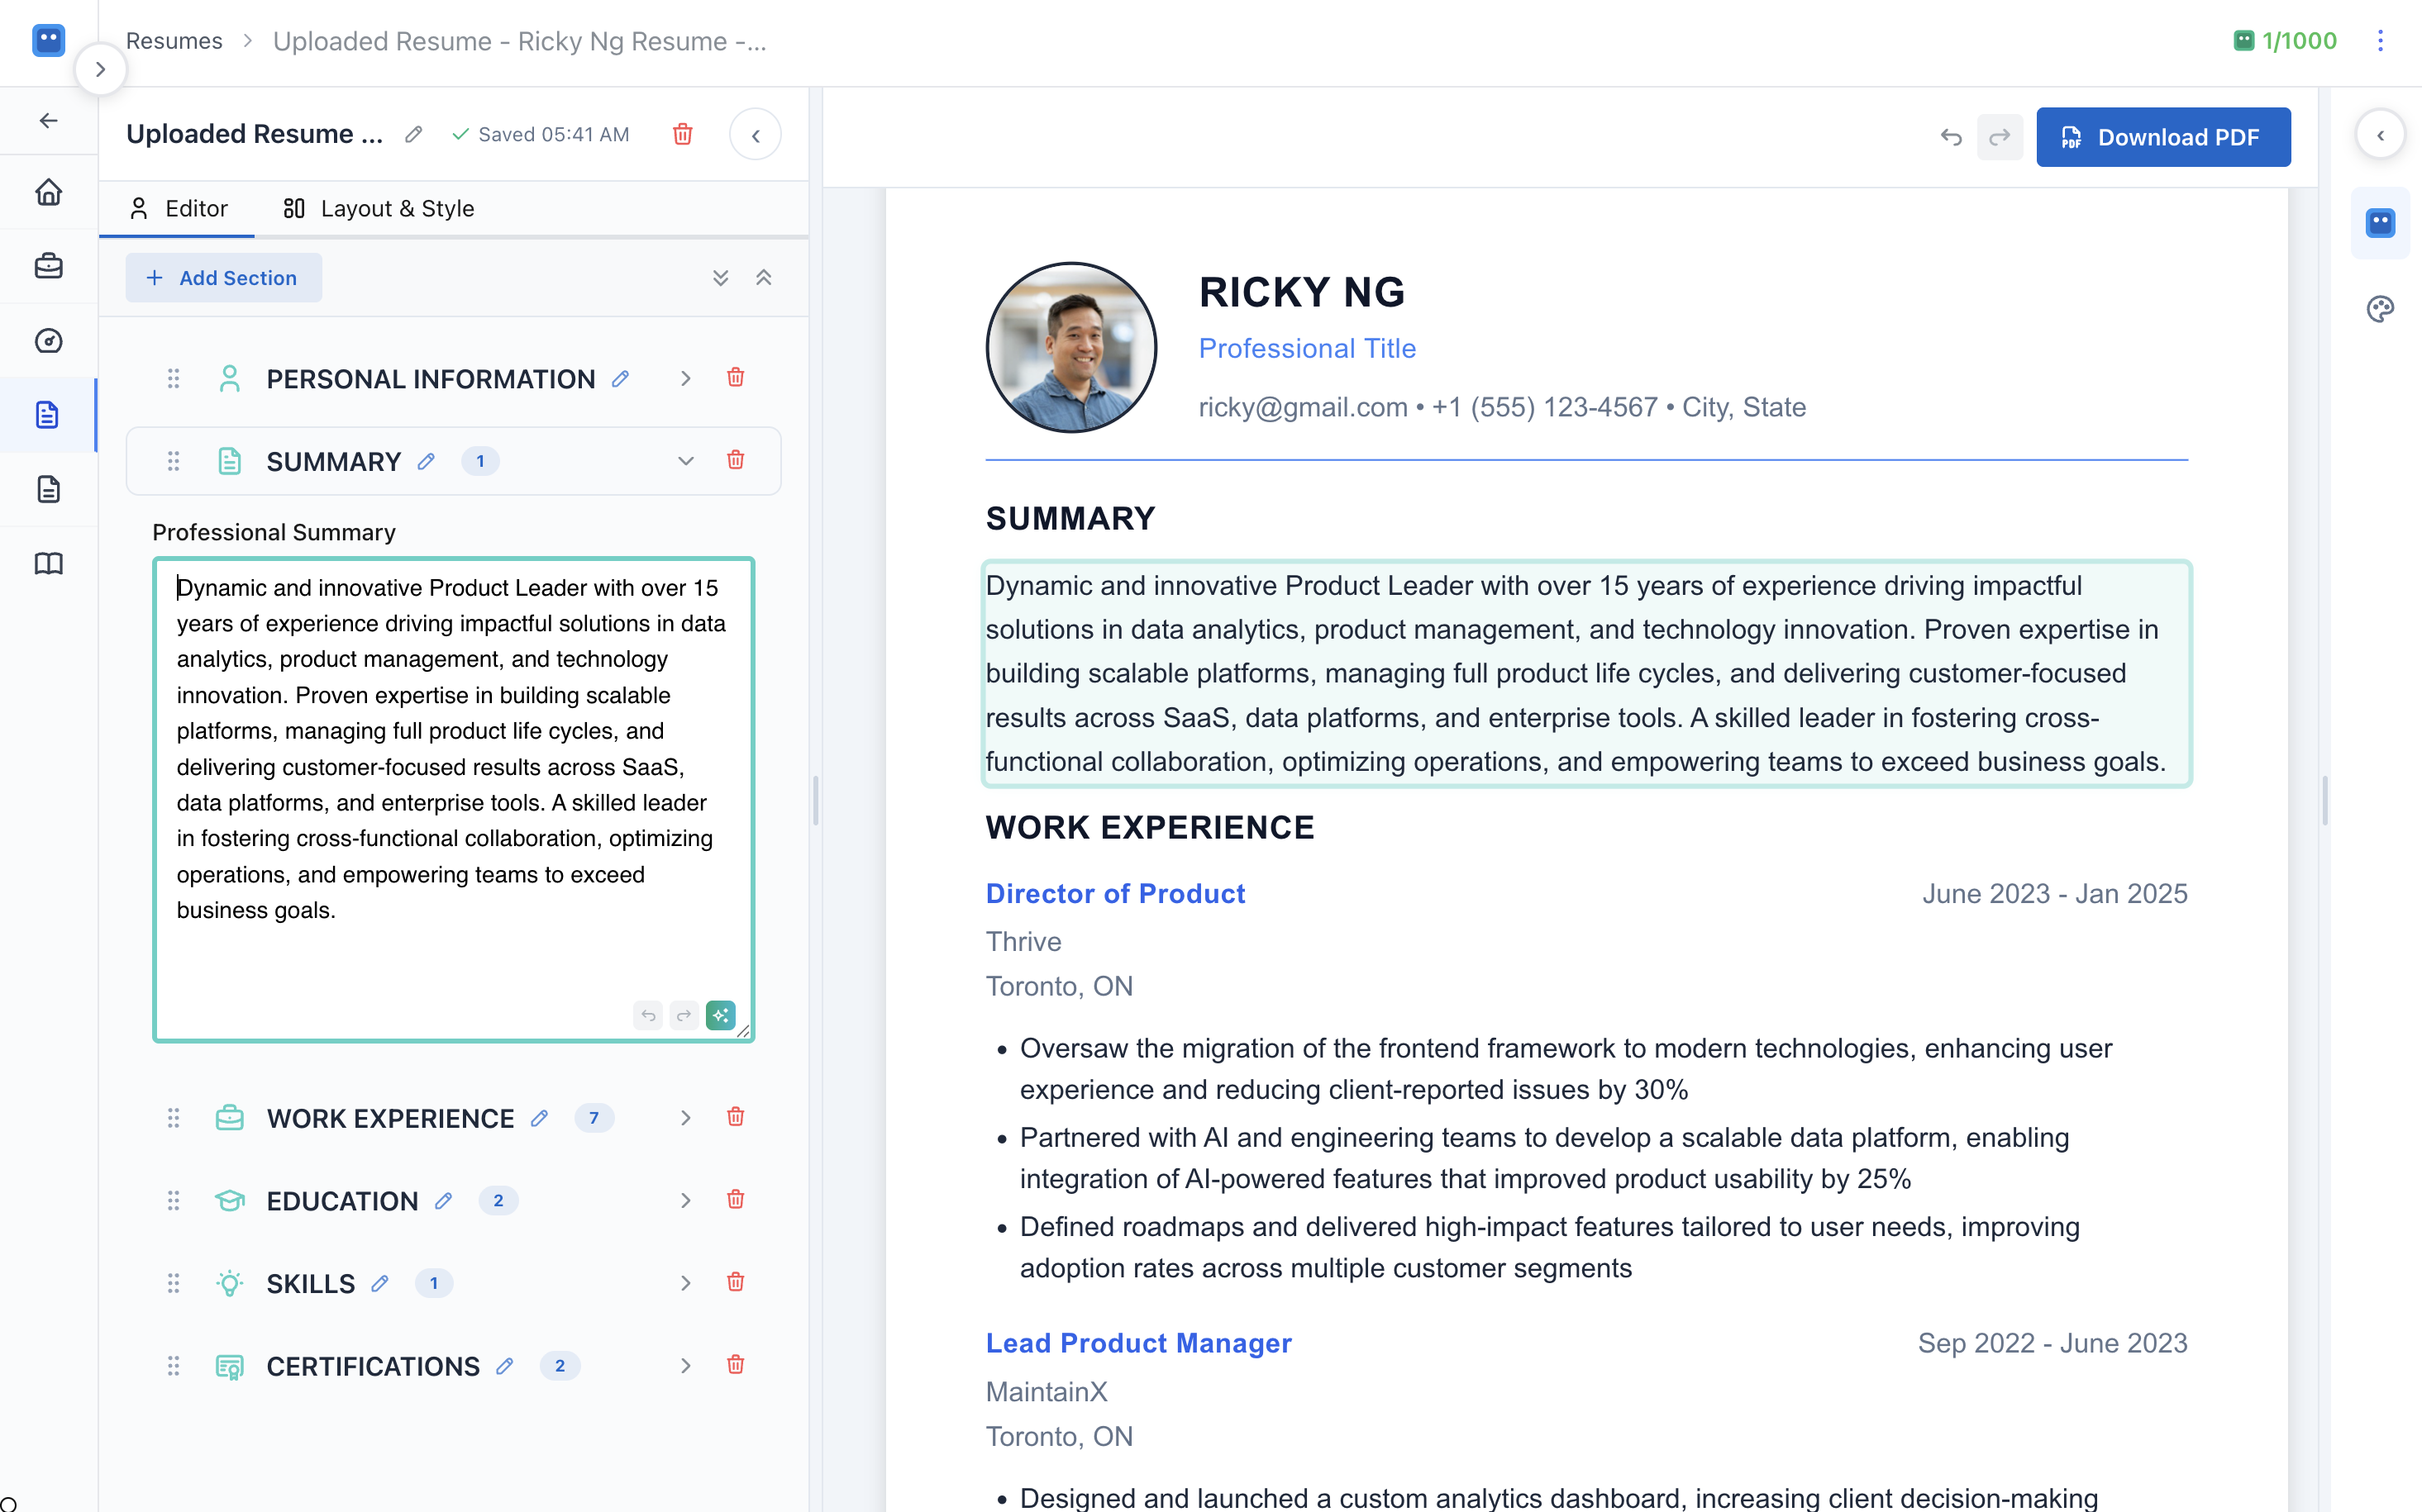Viewport: 2422px width, 1512px height.
Task: Delete the Work Experience section via trash icon
Action: (736, 1117)
